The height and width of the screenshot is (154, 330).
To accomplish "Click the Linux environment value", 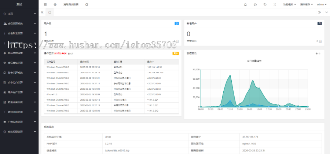I will 108,137.
